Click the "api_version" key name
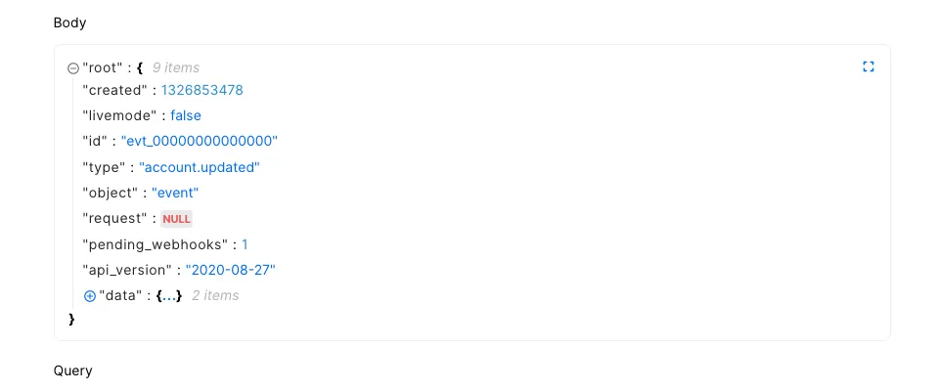Screen dimensions: 938x391 point(127,270)
